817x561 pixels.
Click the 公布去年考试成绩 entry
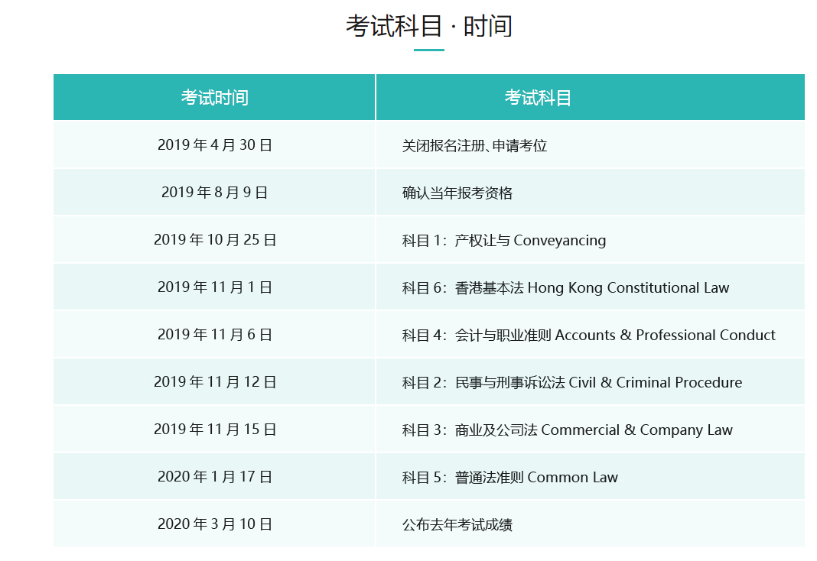[x=457, y=524]
